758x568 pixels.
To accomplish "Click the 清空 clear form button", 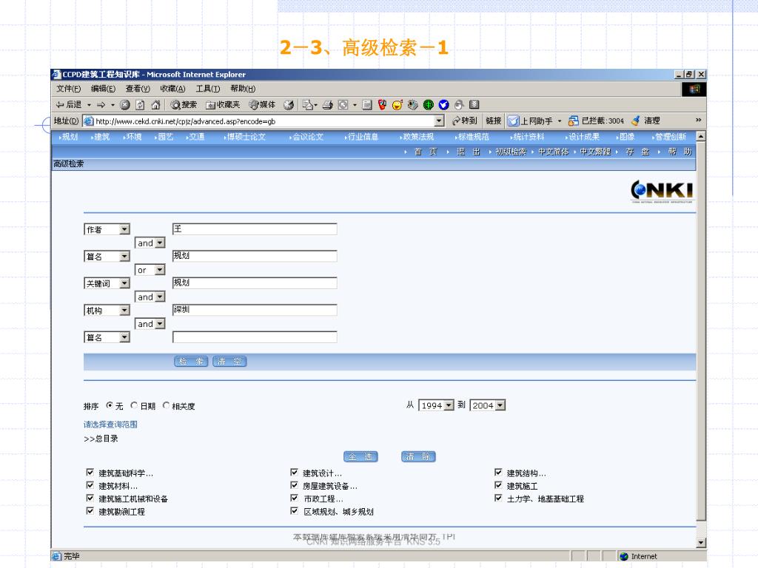I will tap(229, 361).
